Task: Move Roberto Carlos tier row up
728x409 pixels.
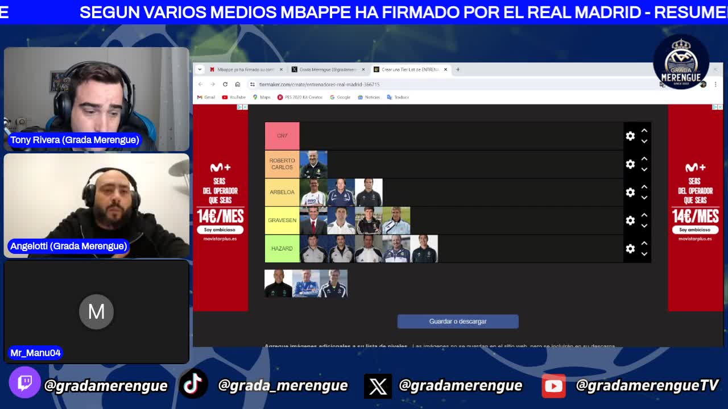Action: pos(644,159)
